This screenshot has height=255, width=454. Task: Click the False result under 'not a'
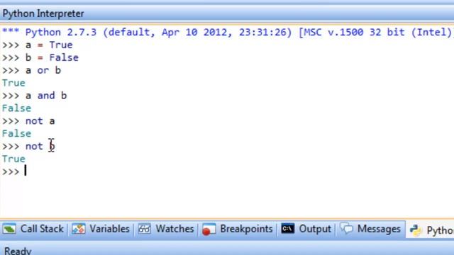(x=16, y=134)
